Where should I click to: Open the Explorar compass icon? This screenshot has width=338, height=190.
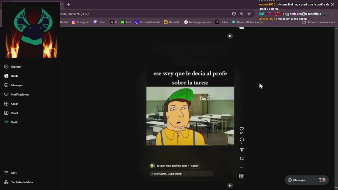6,66
